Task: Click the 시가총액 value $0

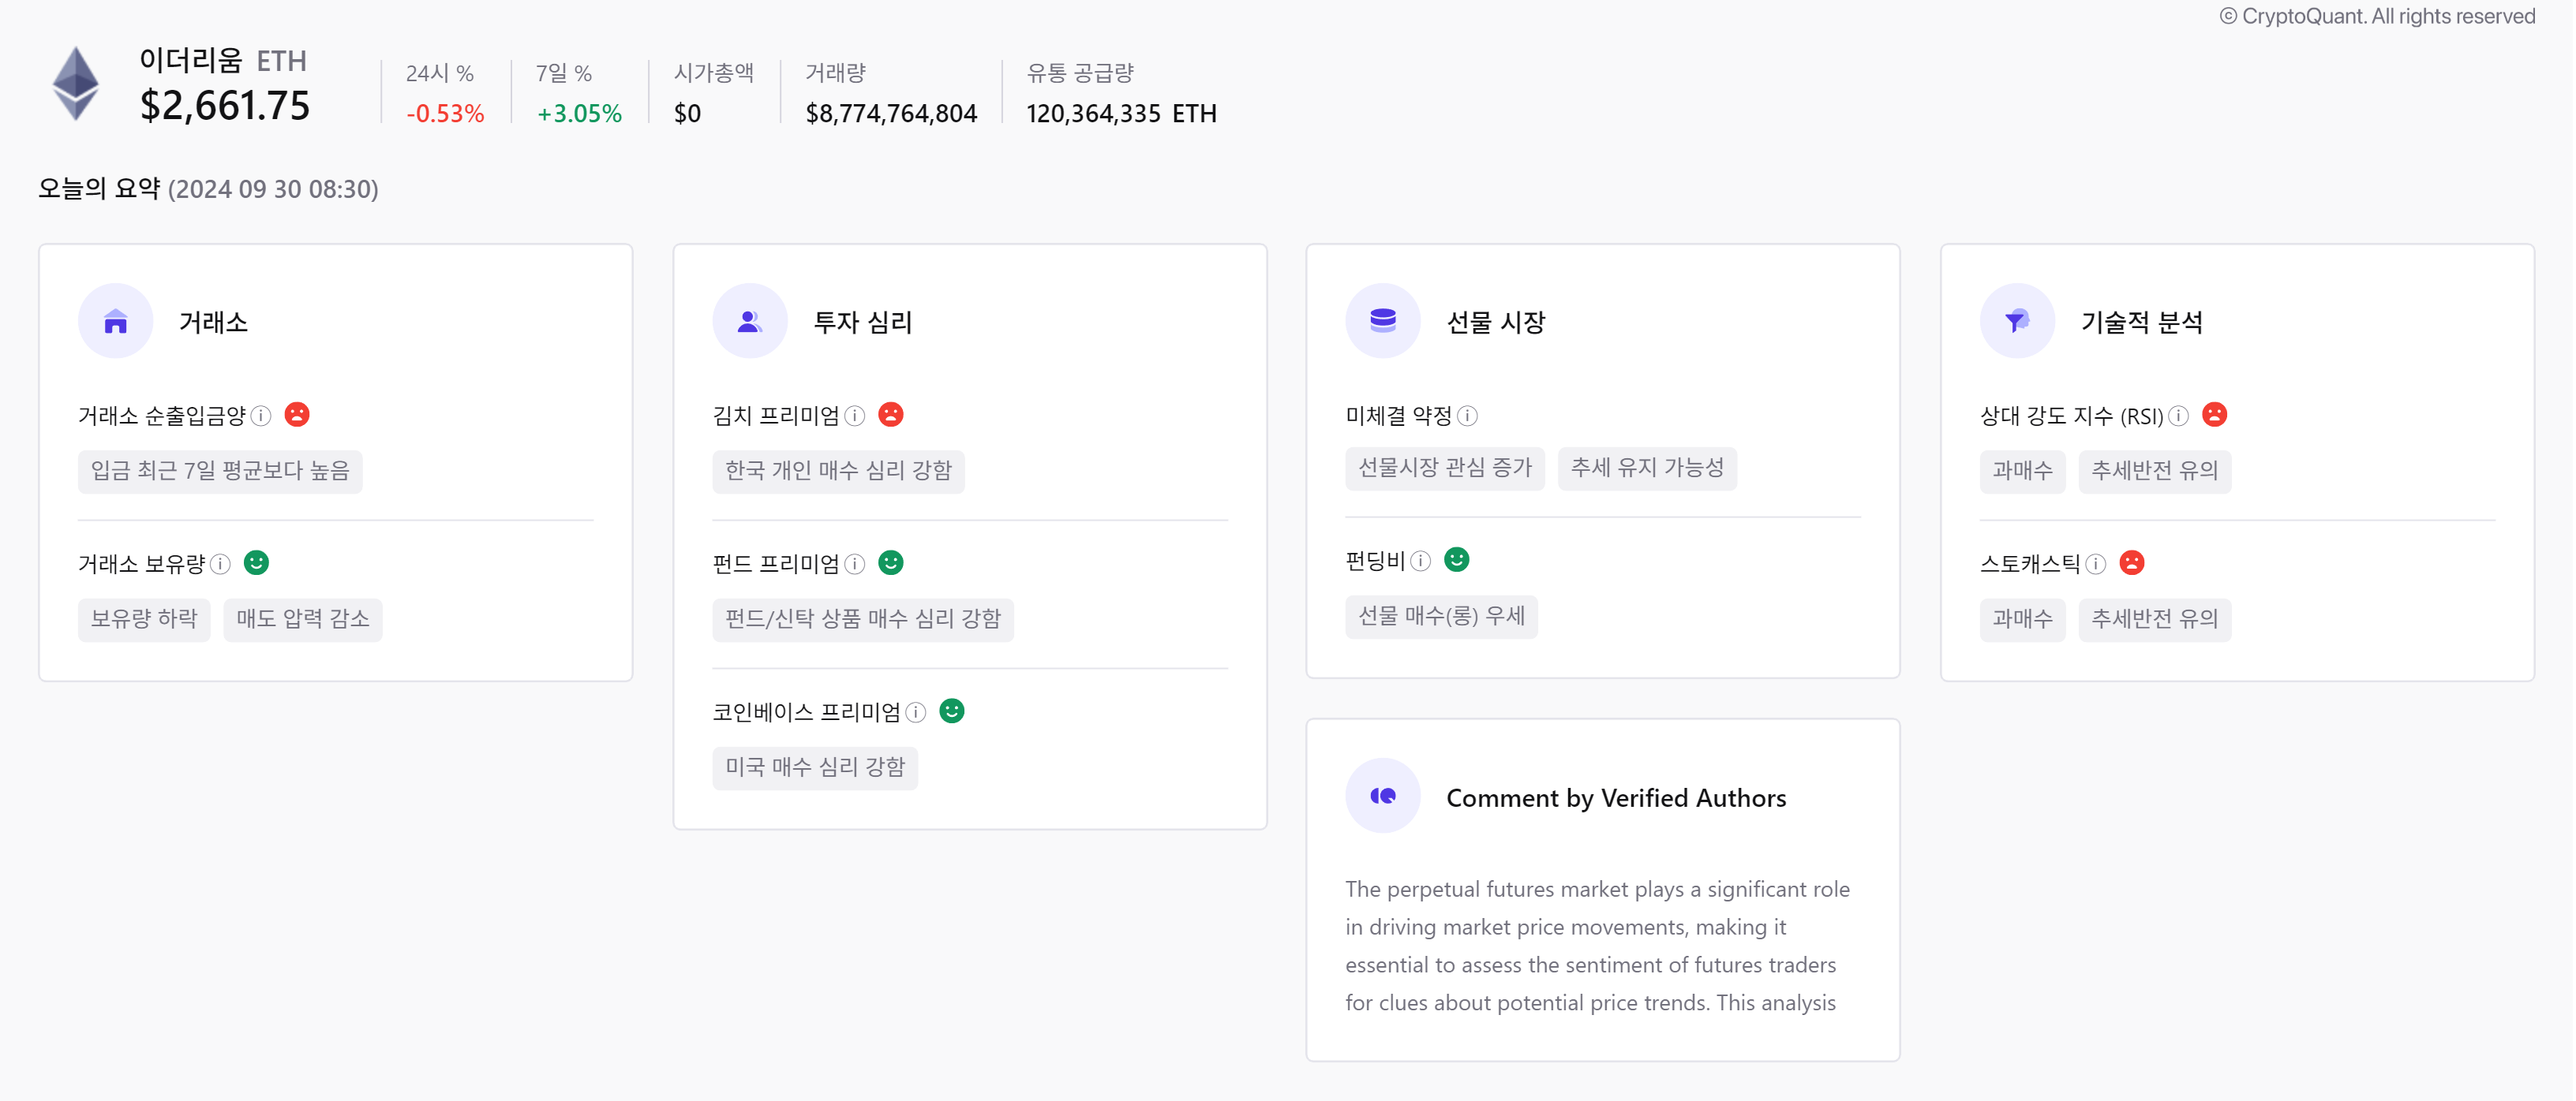Action: pos(687,114)
